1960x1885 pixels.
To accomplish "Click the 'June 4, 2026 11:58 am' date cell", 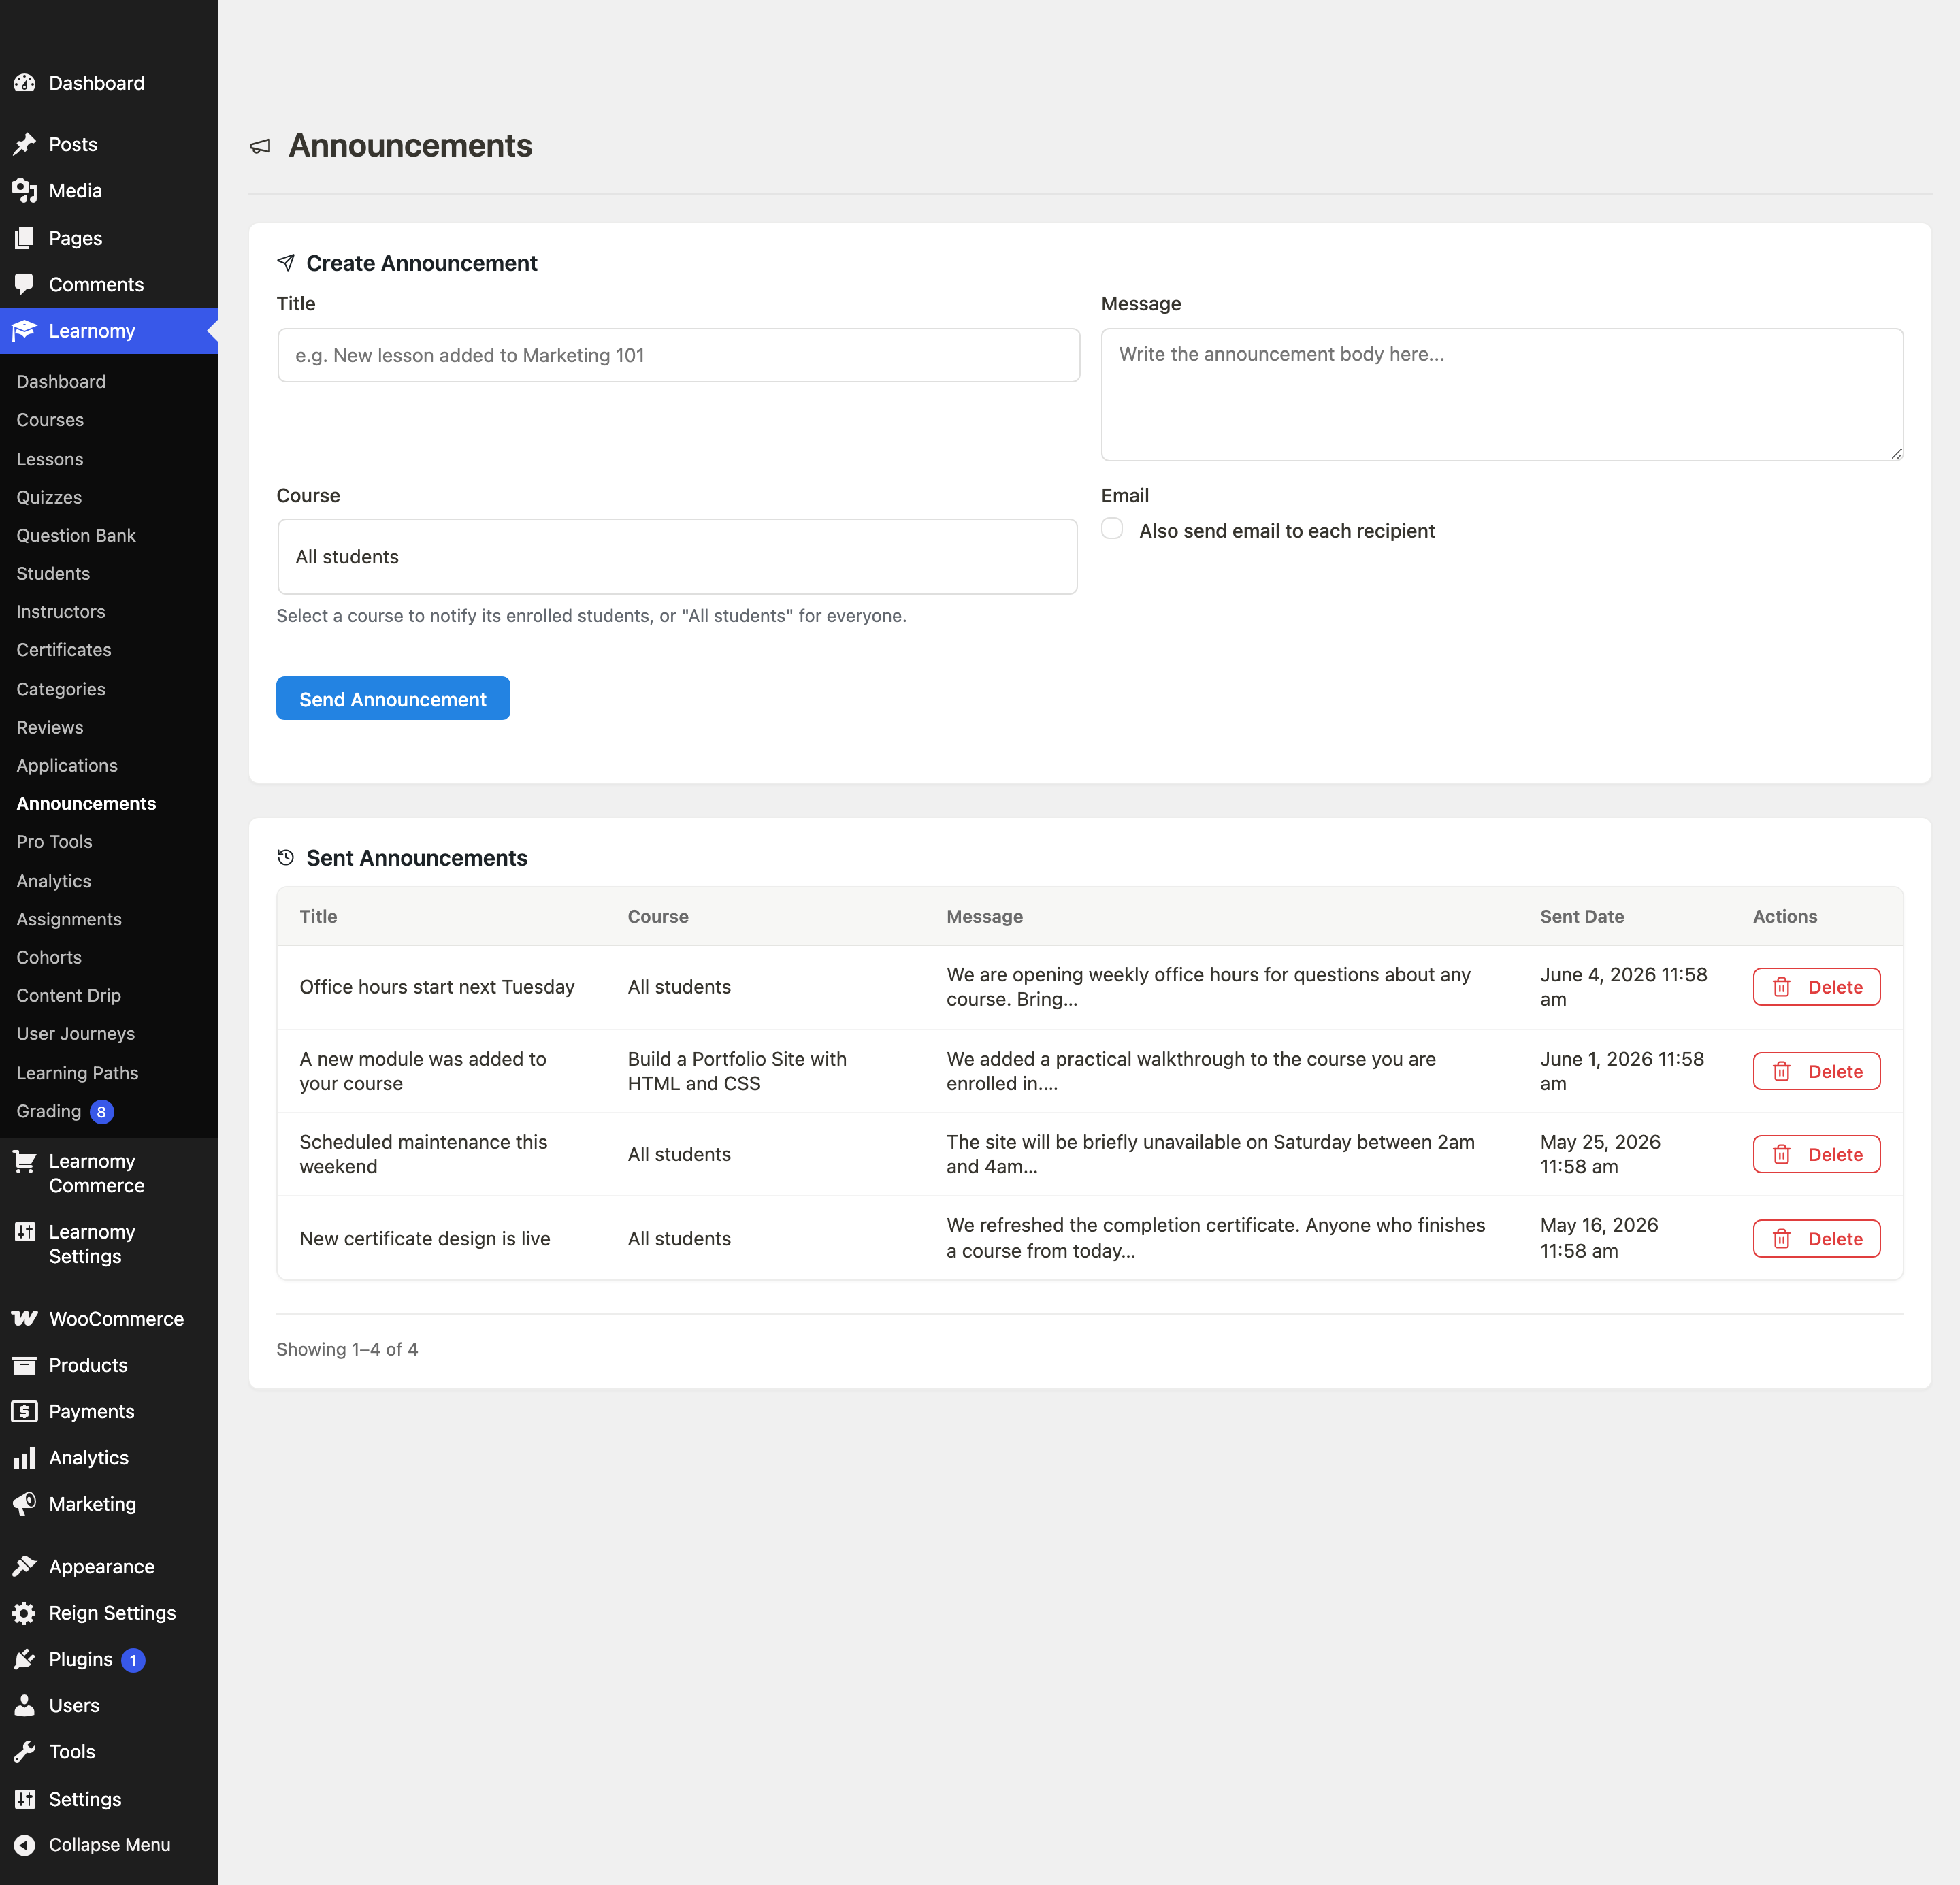I will [x=1623, y=987].
